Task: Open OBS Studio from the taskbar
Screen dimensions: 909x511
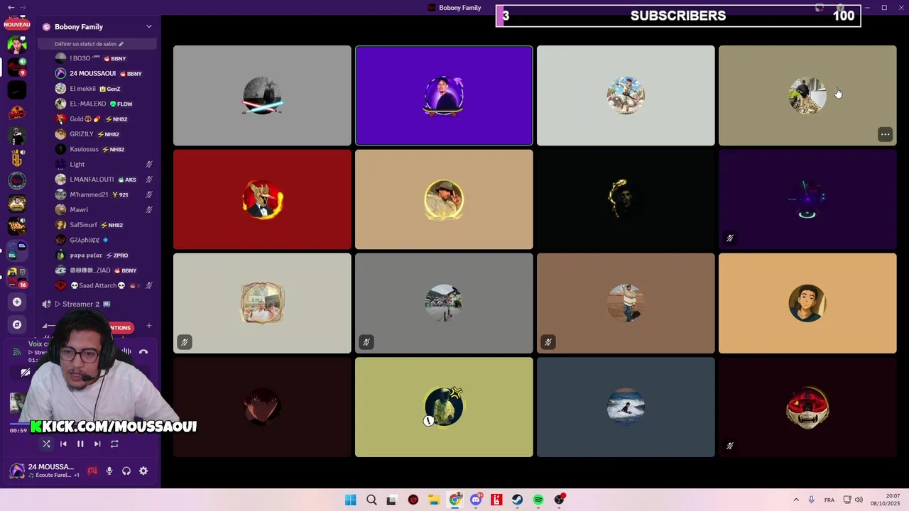Action: [560, 500]
